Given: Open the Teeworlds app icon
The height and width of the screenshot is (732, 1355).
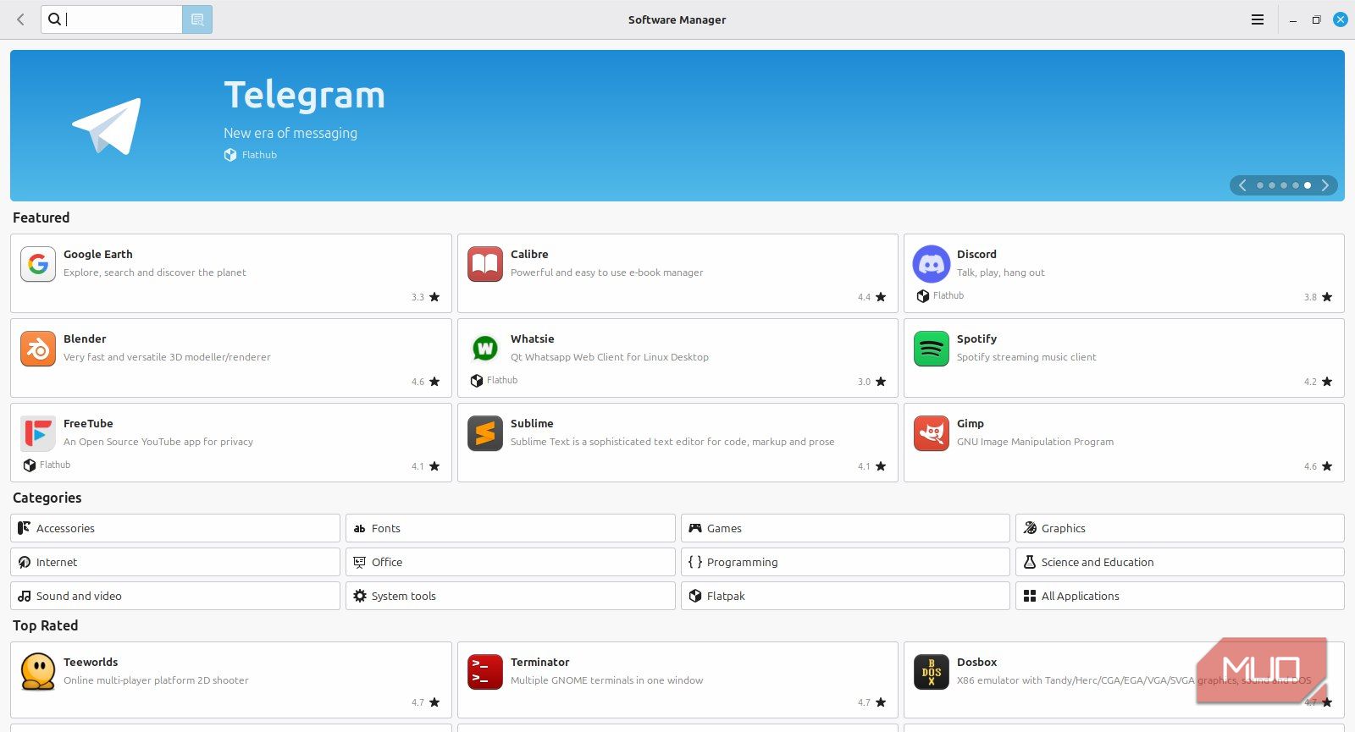Looking at the screenshot, I should point(38,672).
